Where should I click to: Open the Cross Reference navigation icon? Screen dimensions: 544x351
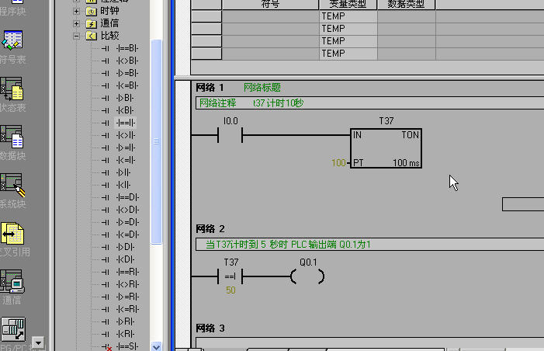point(12,235)
